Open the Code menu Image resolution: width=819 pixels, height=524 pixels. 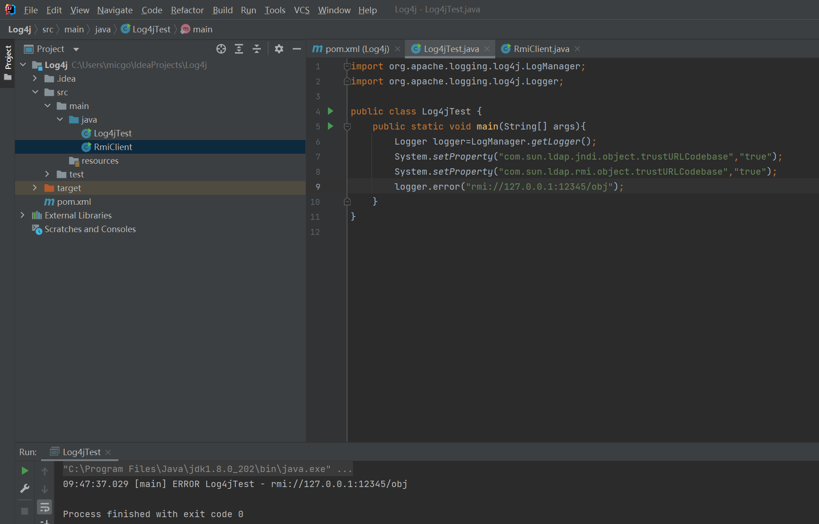(152, 10)
